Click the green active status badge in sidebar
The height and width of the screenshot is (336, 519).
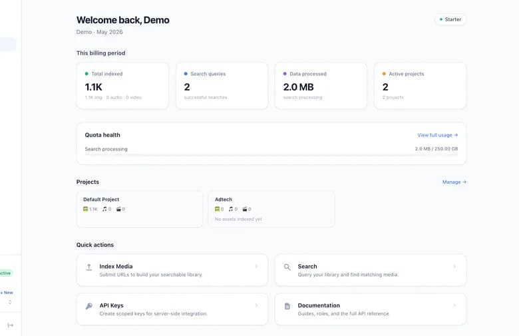(5, 273)
